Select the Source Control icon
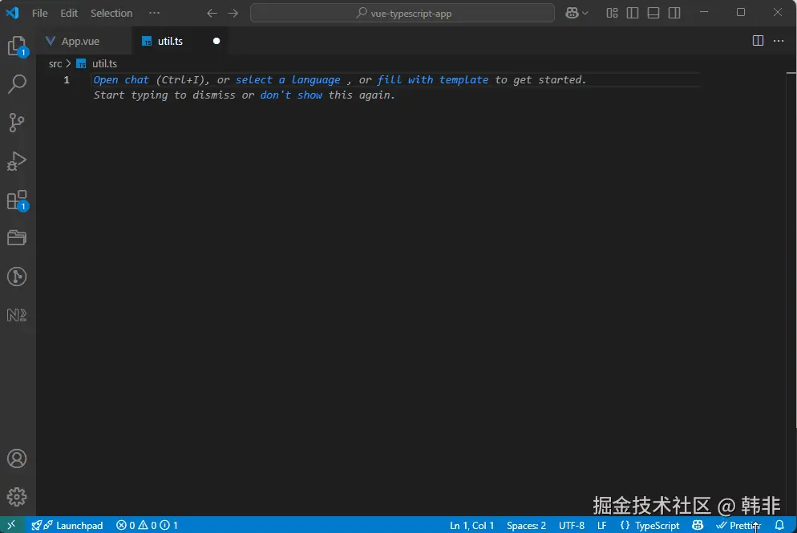Viewport: 797px width, 533px height. click(x=18, y=122)
